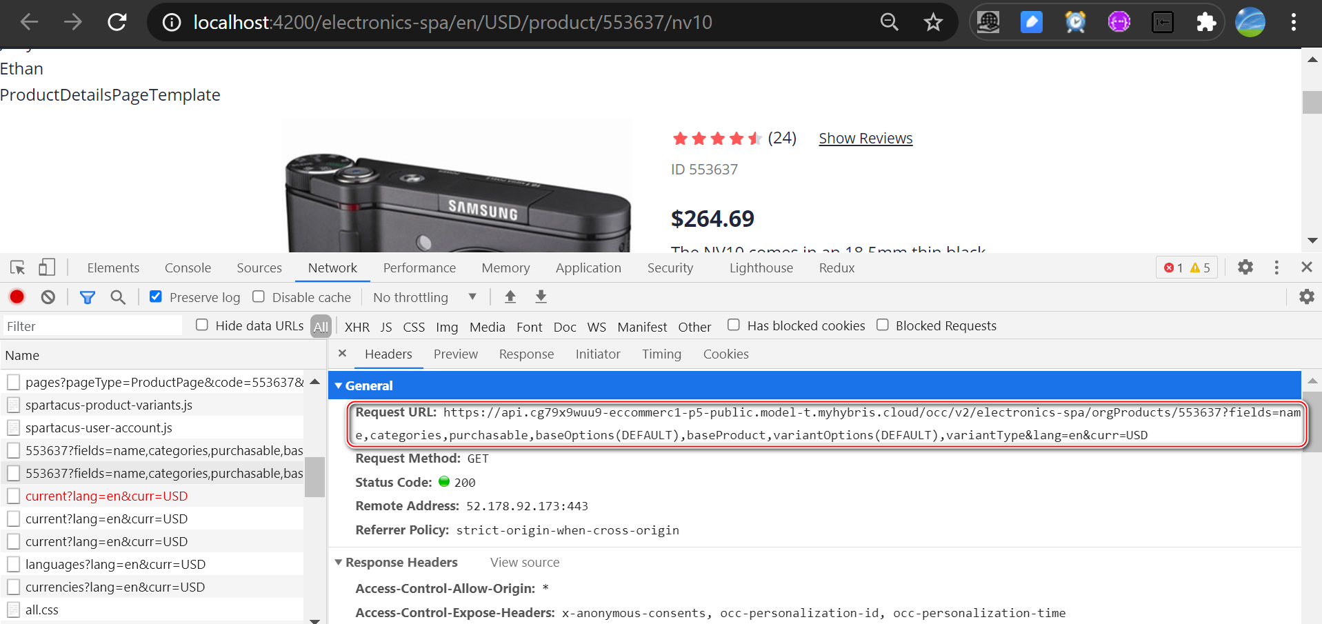The width and height of the screenshot is (1322, 624).
Task: Uncheck Preserve log
Action: 156,296
